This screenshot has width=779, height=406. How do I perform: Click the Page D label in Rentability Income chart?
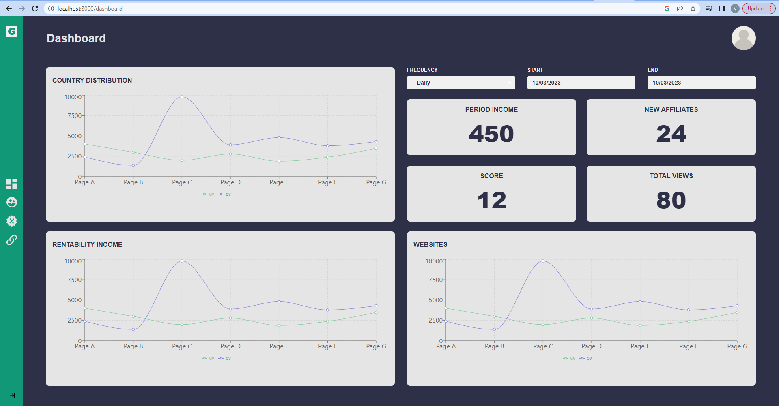coord(230,346)
